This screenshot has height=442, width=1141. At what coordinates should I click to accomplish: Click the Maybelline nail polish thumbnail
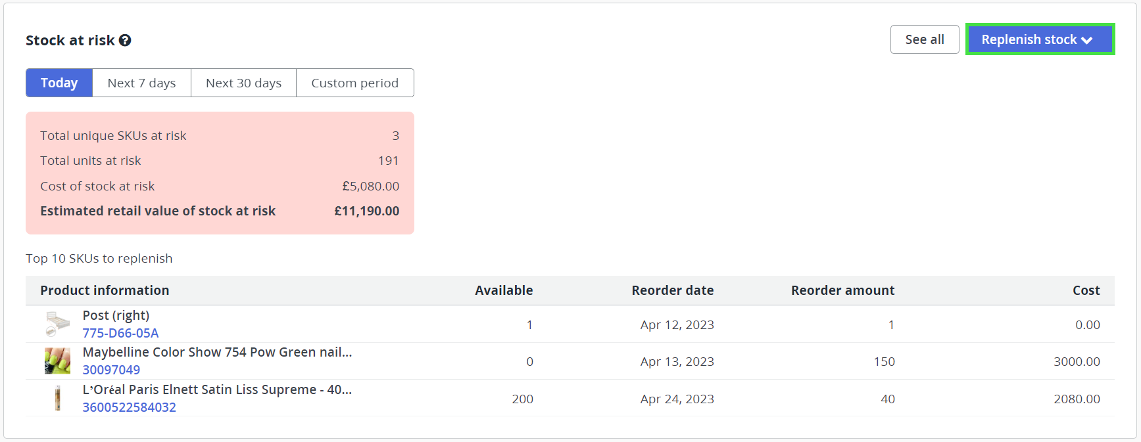click(58, 361)
